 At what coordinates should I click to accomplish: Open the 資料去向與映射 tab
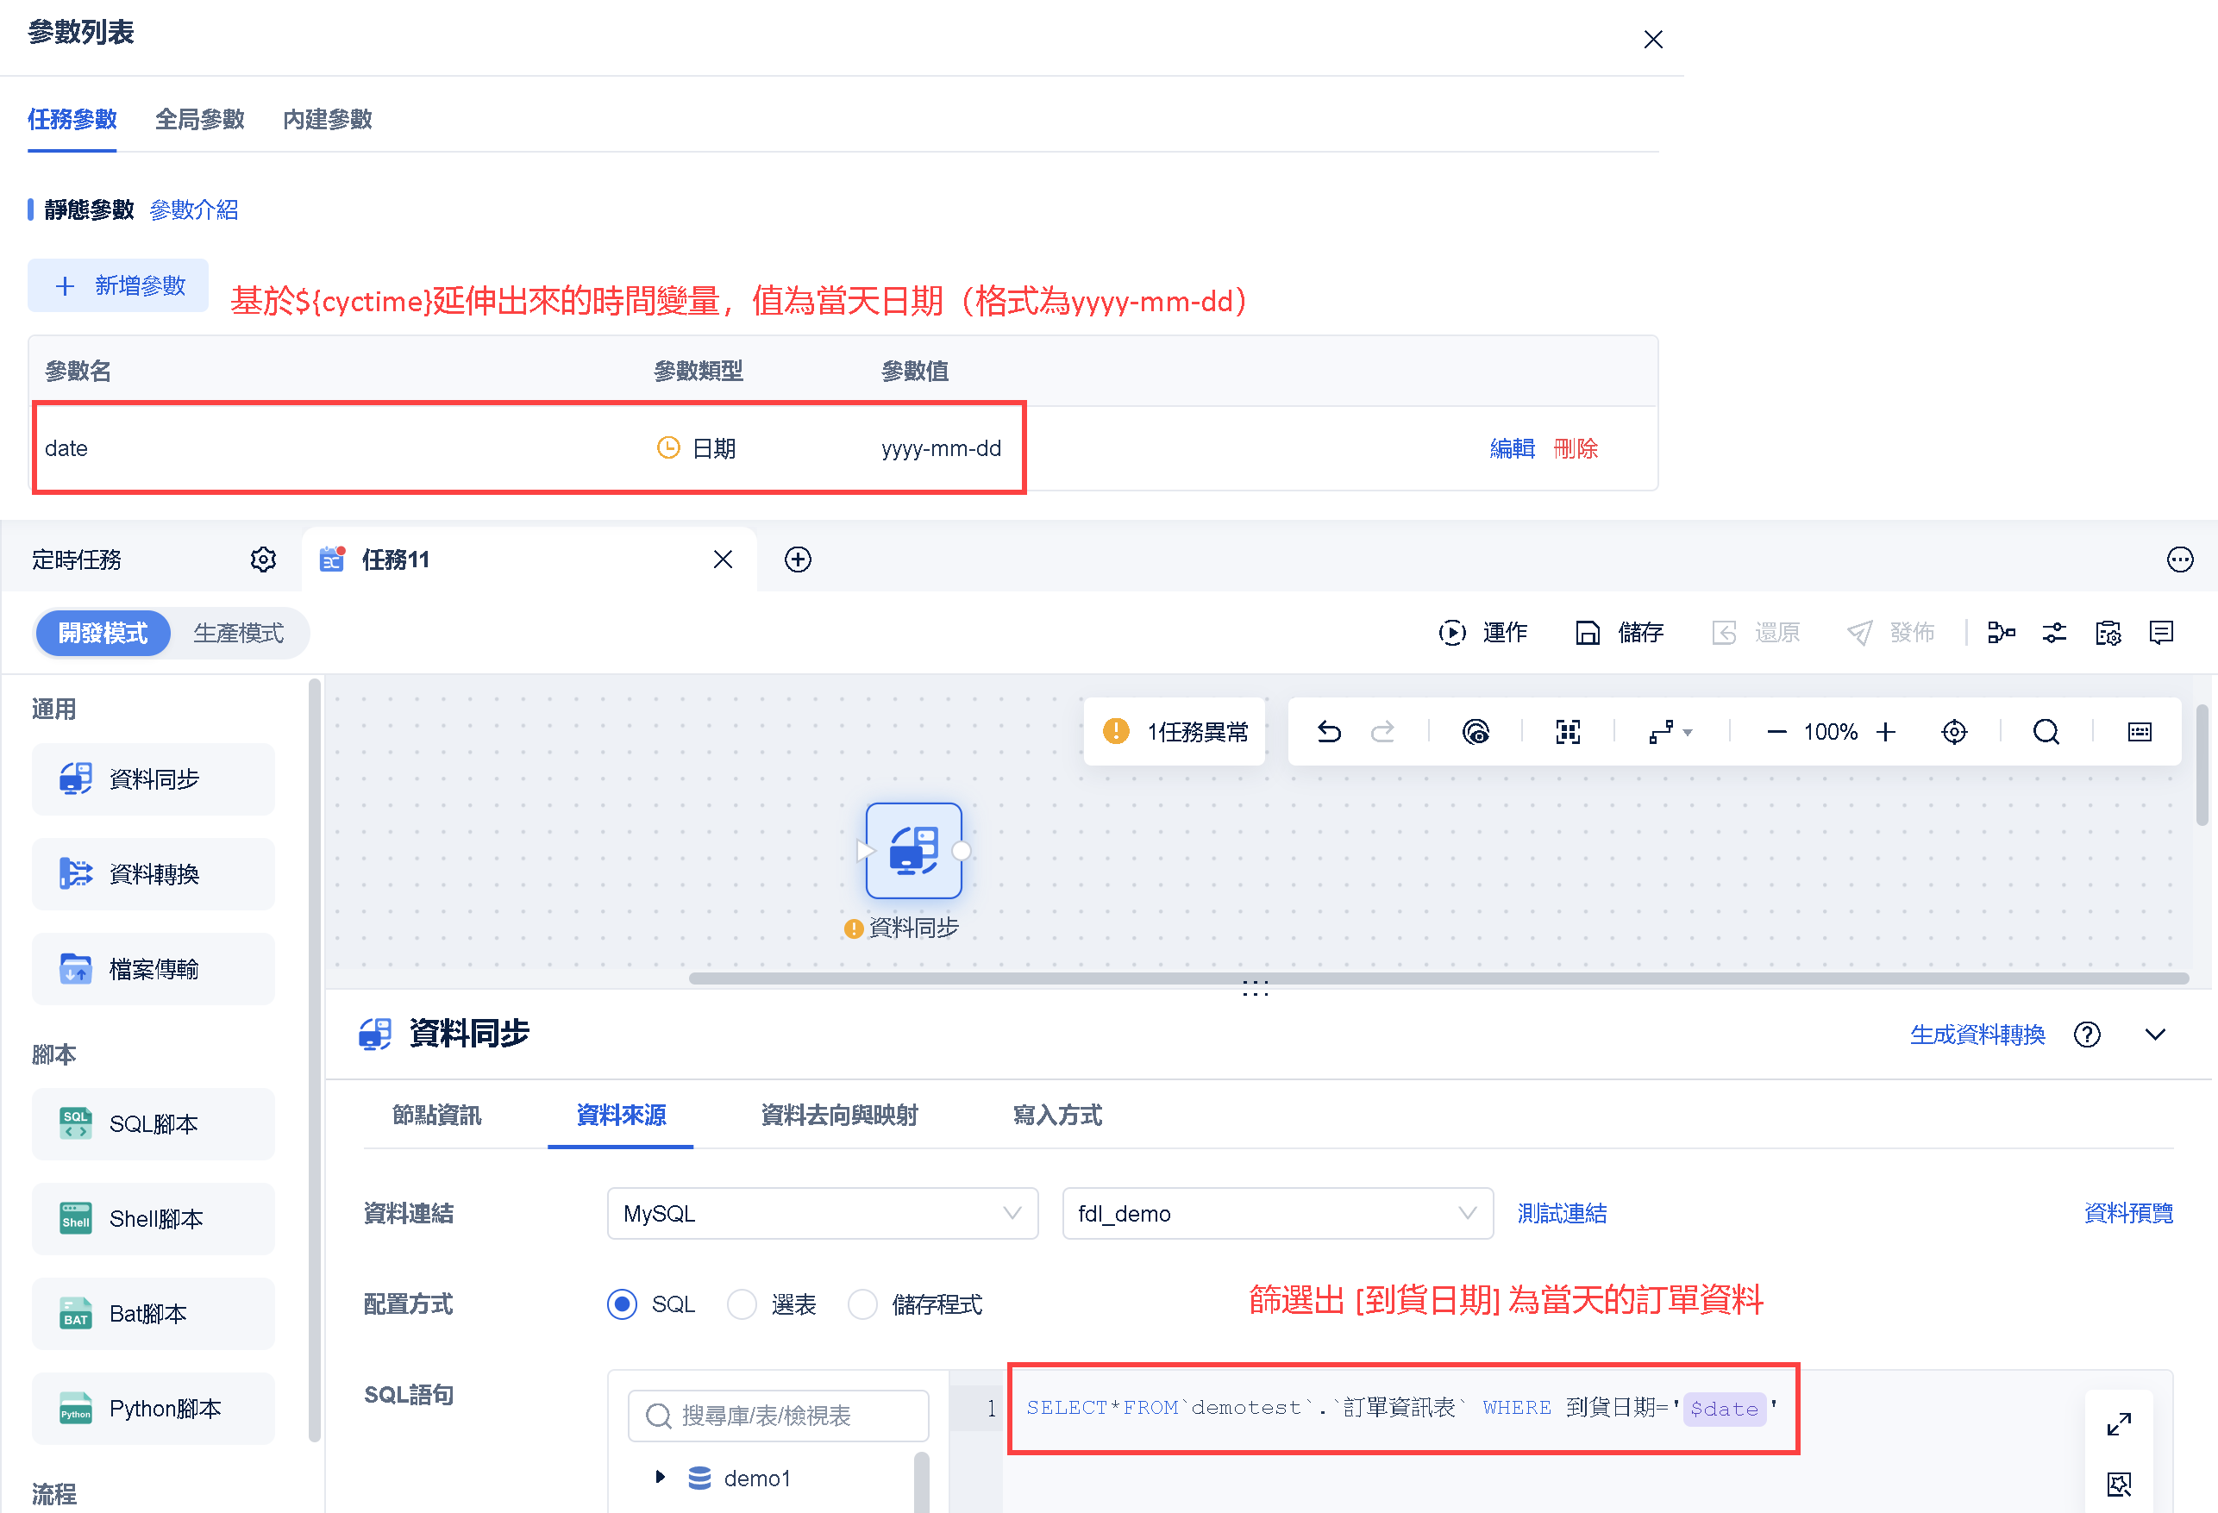(839, 1114)
